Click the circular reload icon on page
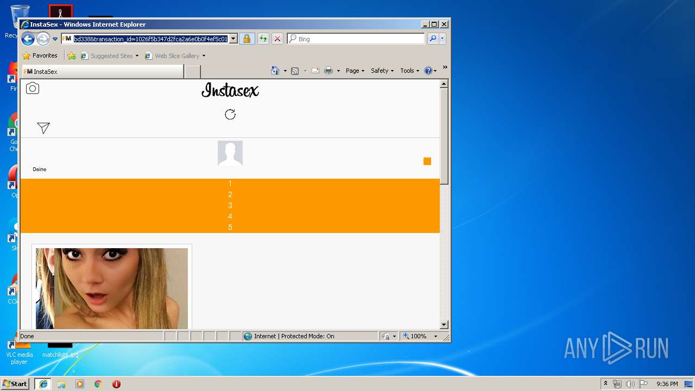695x391 pixels. pyautogui.click(x=230, y=114)
